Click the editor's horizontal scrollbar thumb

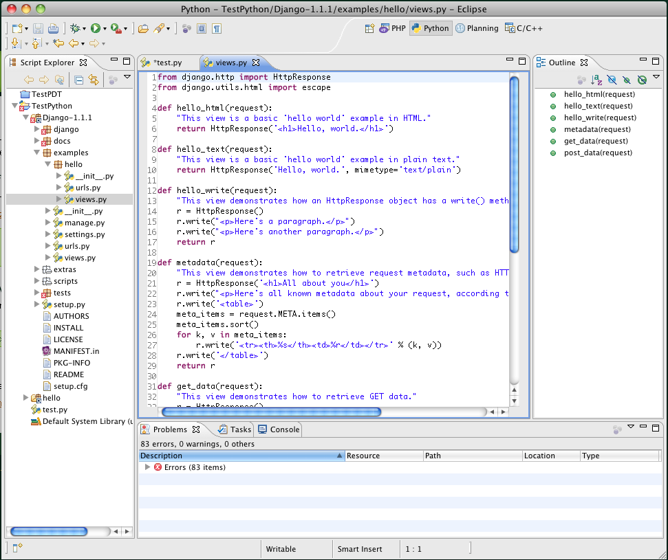tap(271, 412)
